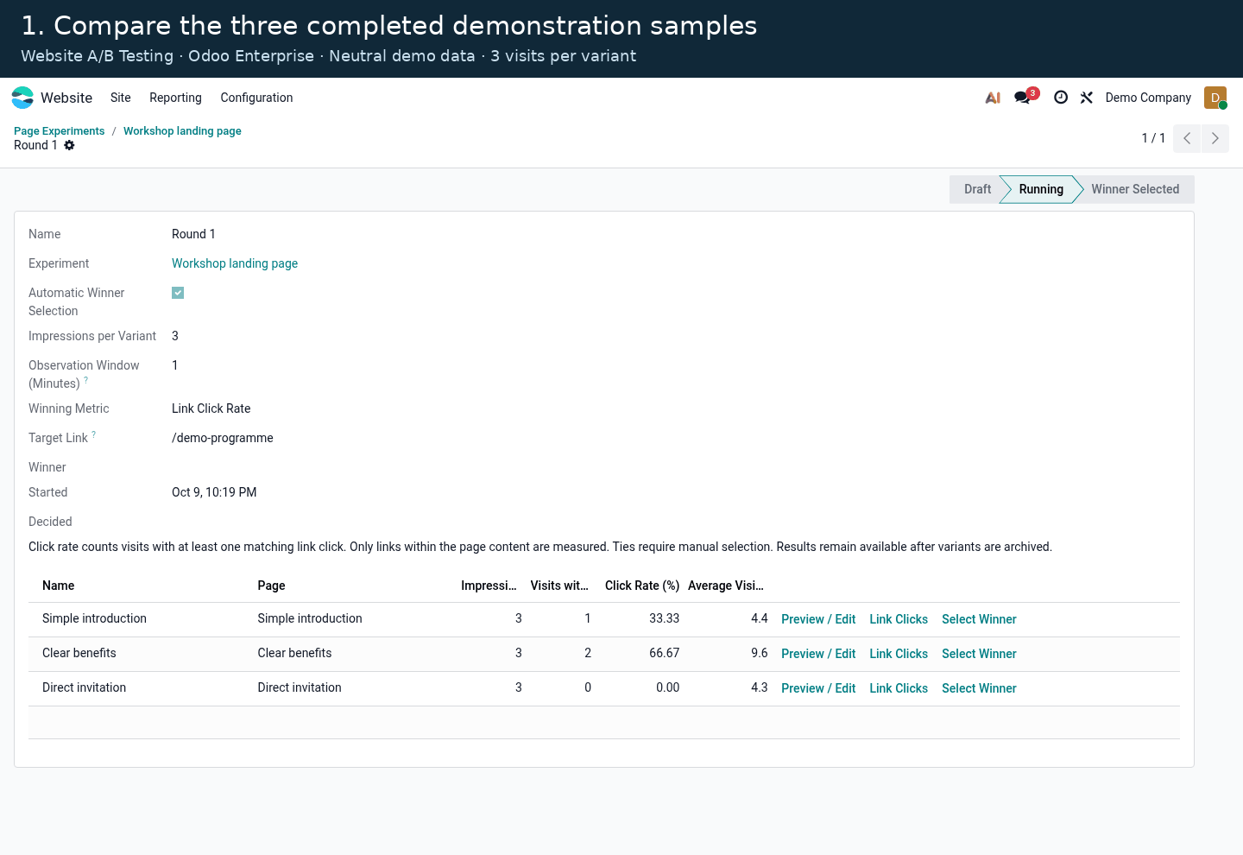1243x855 pixels.
Task: Preview / Edit Direct invitation variant
Action: coord(818,688)
